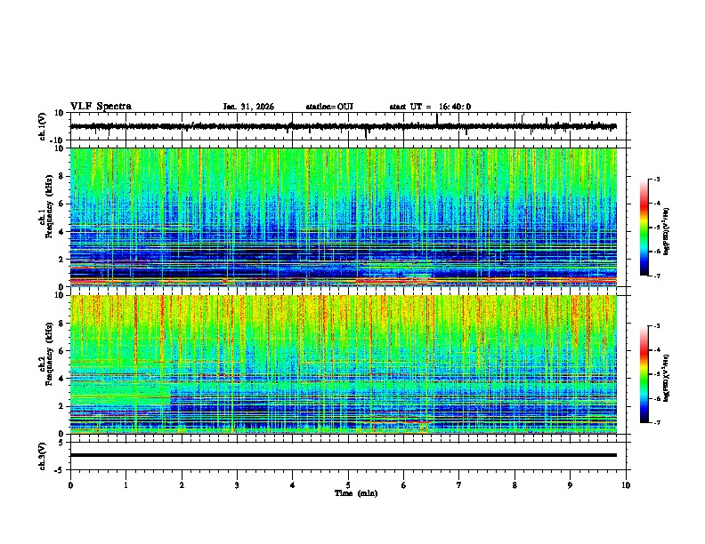Select the "ch.1(V)" waveform axis label

tap(43, 126)
